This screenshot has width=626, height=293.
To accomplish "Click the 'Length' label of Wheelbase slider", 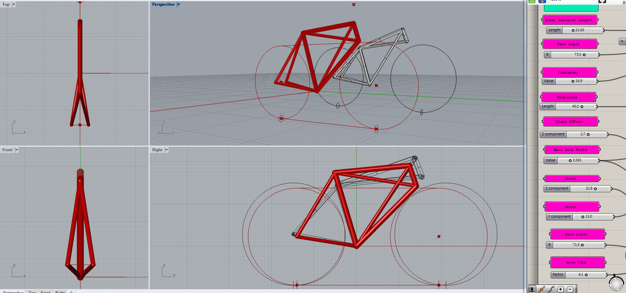I will [548, 106].
